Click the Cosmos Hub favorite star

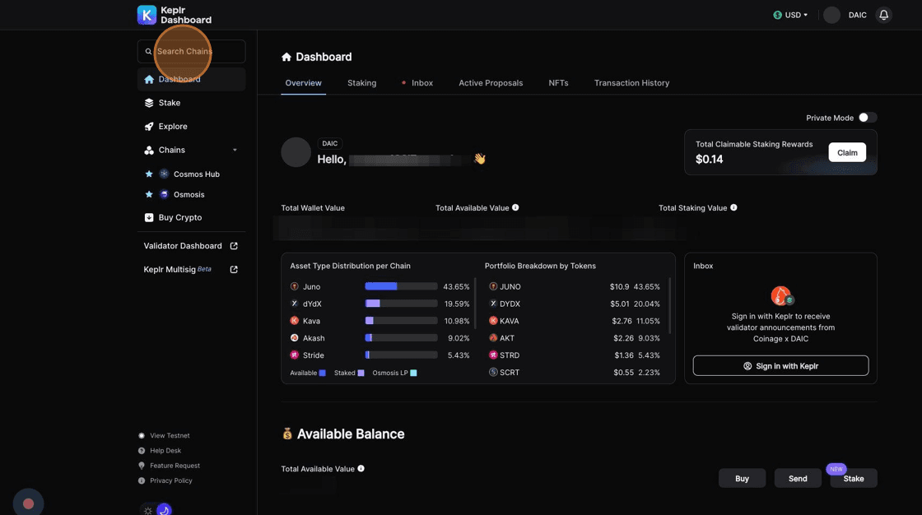point(149,174)
